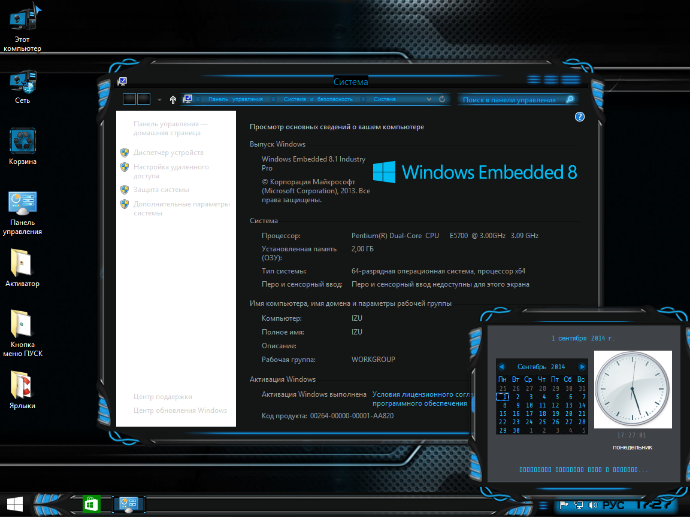Open the Кнопка меню ПУСК folder
This screenshot has height=517, width=690.
pos(22,333)
